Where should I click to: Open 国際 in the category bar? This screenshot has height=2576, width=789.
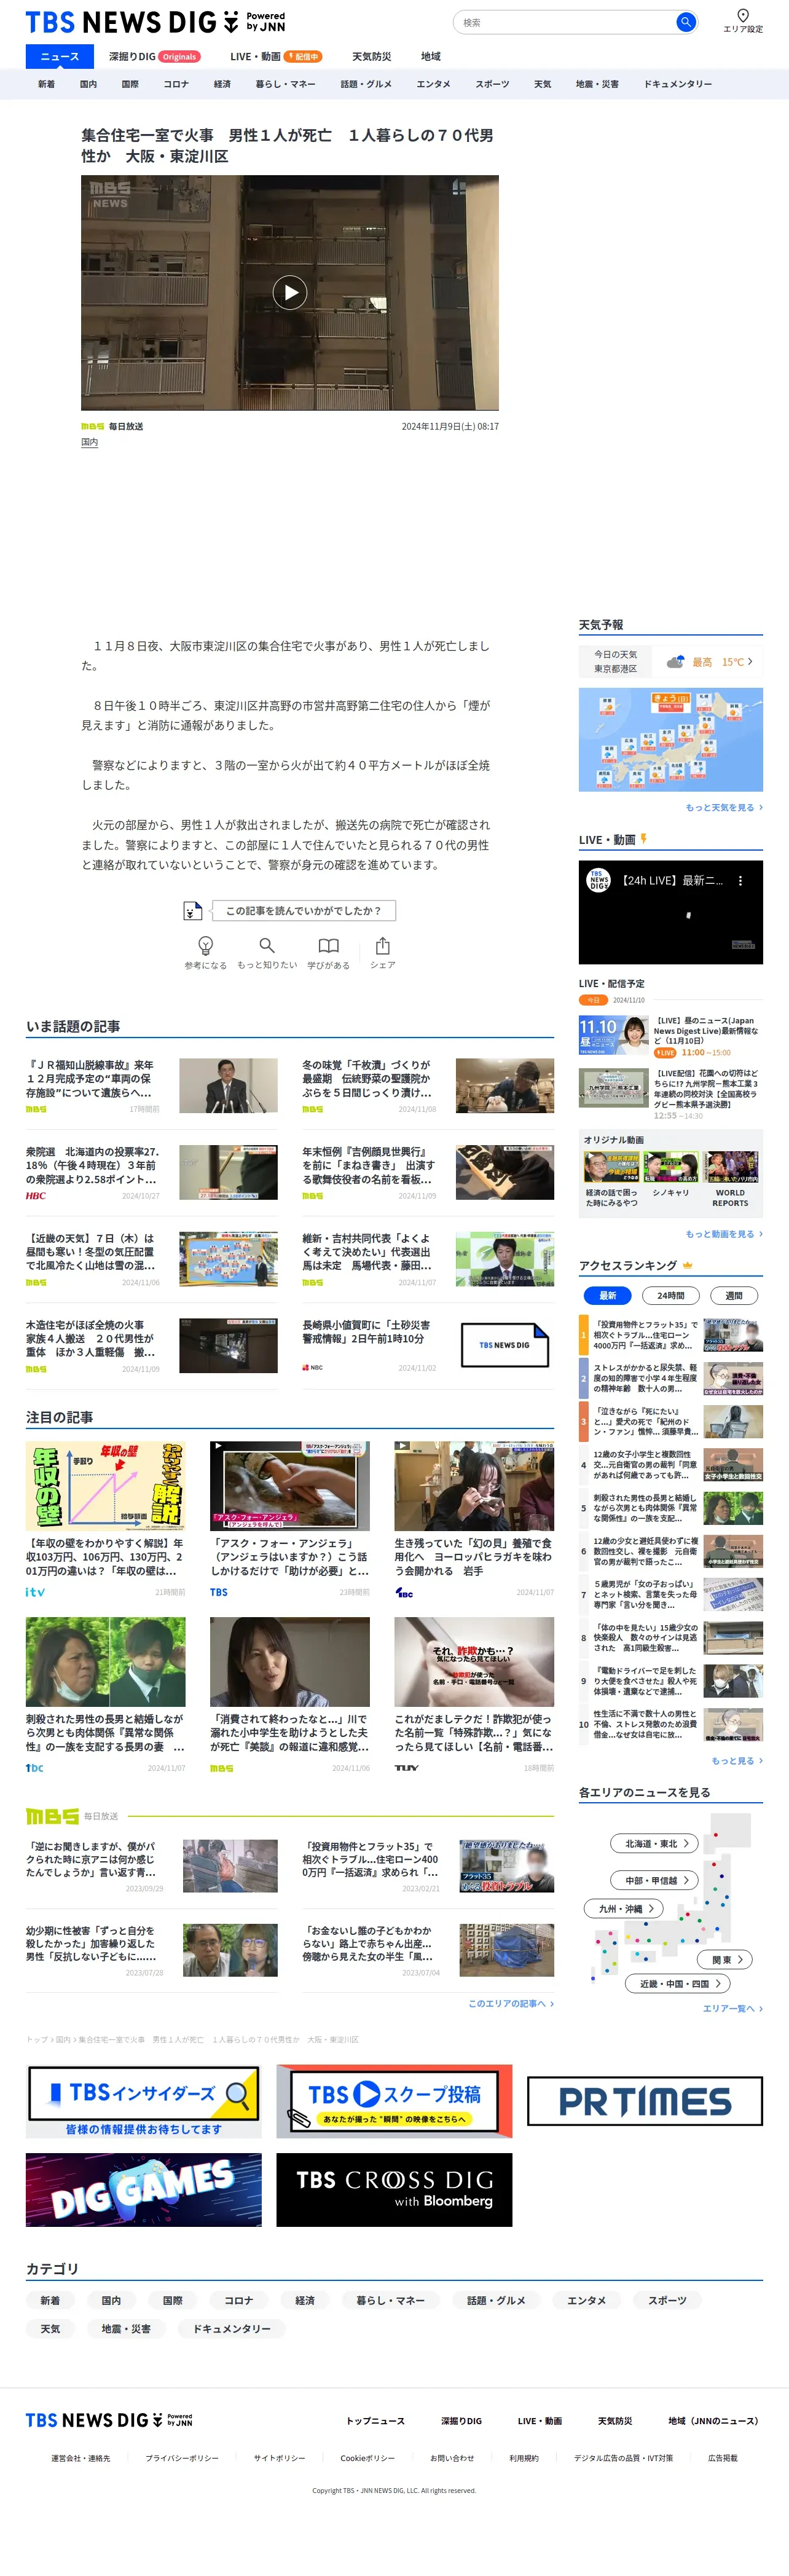click(x=130, y=84)
